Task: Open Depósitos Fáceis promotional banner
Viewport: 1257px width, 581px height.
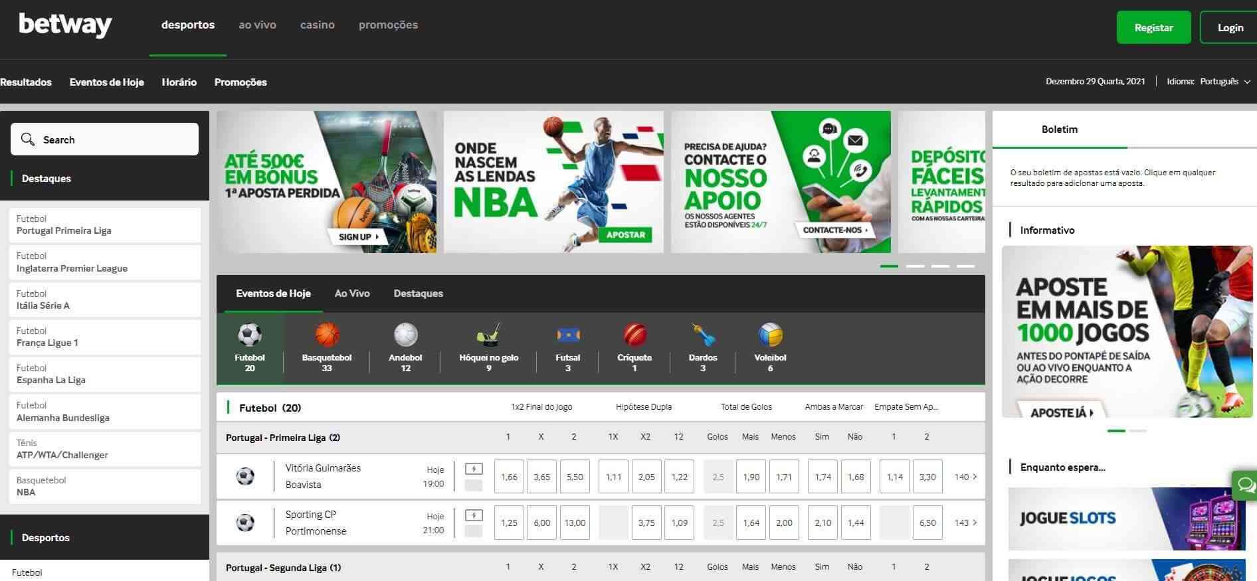Action: [942, 181]
